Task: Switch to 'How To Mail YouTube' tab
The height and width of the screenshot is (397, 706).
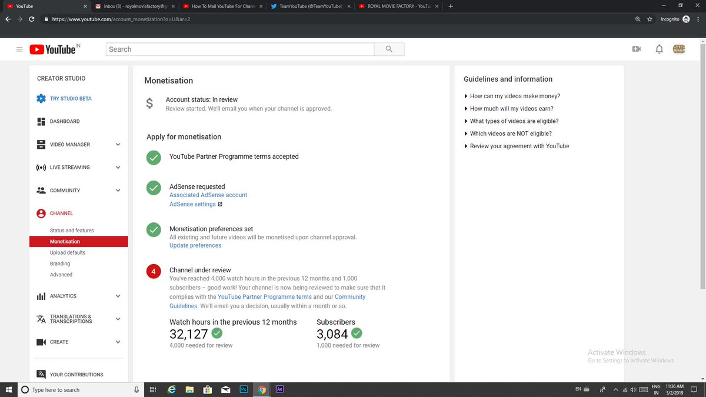Action: pyautogui.click(x=222, y=6)
